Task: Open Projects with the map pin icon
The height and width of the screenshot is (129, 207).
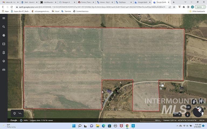Action: click(x=4, y=52)
